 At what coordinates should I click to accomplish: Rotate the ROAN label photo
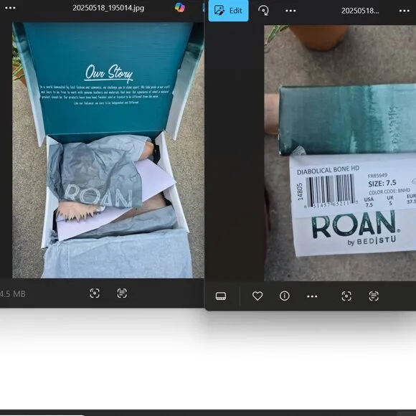[263, 11]
